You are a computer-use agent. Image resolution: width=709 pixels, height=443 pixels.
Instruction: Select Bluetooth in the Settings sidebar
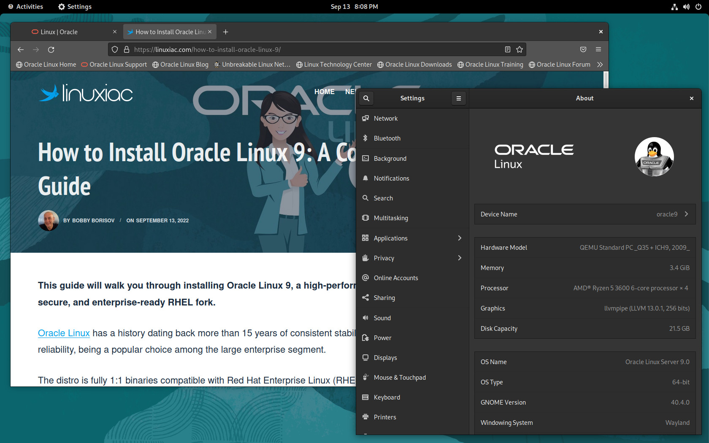tap(387, 138)
